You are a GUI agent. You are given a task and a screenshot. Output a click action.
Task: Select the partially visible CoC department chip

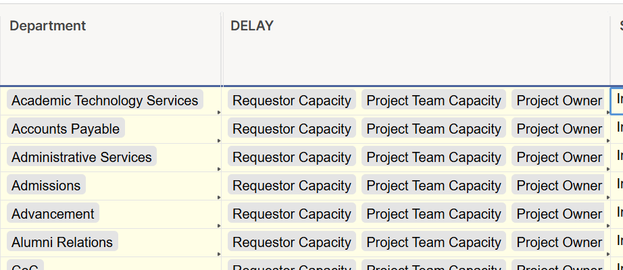25,267
